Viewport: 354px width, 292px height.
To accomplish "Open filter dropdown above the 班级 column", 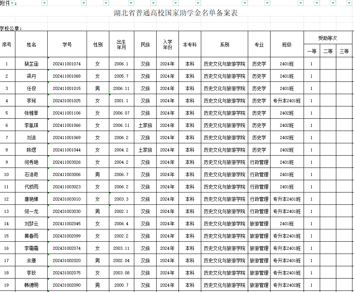I will (301, 3).
